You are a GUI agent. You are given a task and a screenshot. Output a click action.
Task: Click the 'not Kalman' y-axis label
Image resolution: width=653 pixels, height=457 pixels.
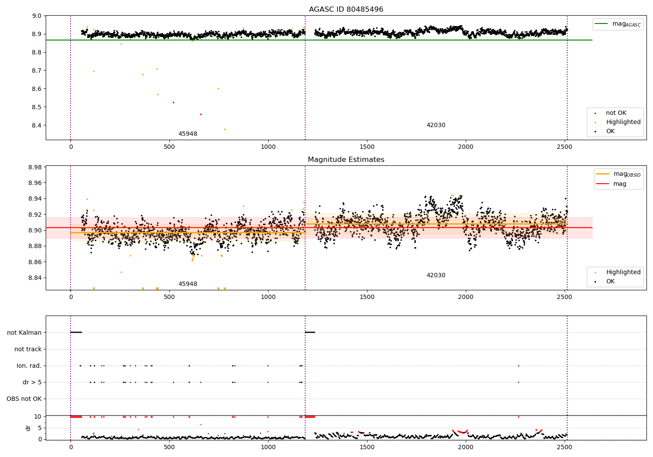pyautogui.click(x=24, y=333)
